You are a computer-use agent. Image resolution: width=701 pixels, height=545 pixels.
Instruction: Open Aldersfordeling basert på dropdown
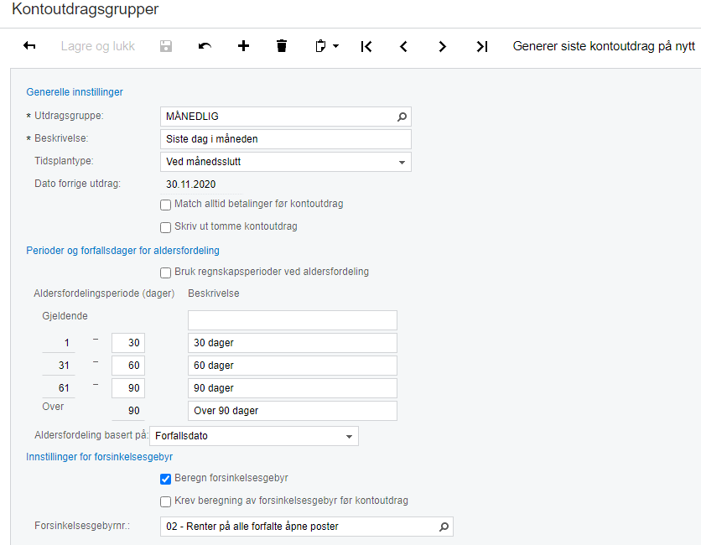349,436
